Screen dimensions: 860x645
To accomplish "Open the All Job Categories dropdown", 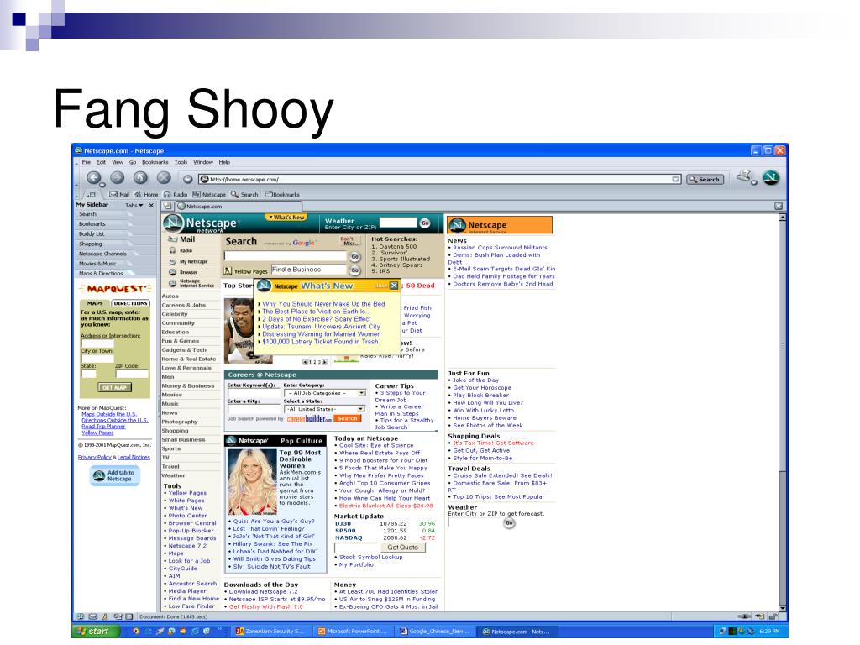I will click(361, 393).
